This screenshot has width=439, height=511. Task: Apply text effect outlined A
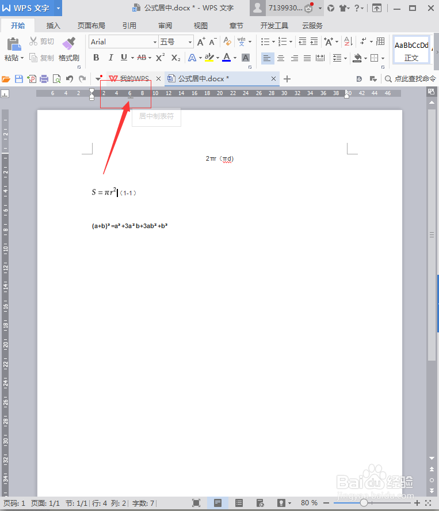[x=192, y=58]
